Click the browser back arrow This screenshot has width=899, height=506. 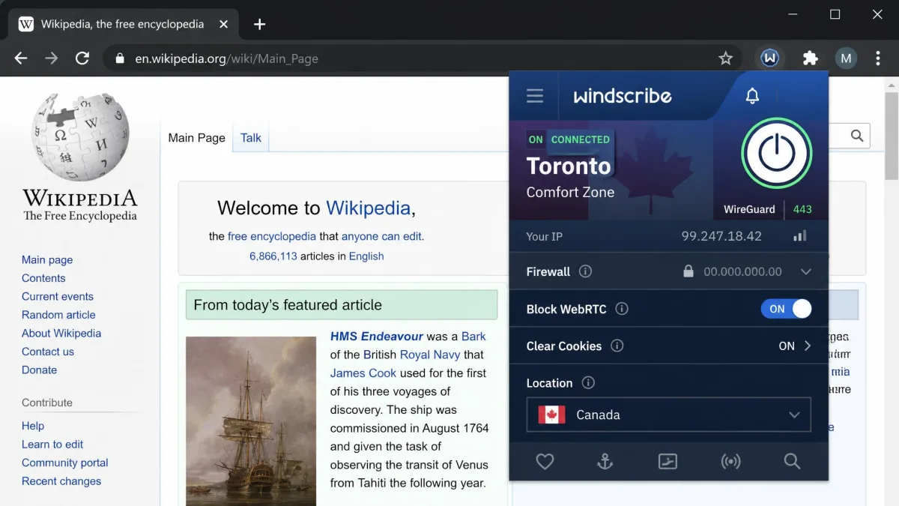(21, 58)
